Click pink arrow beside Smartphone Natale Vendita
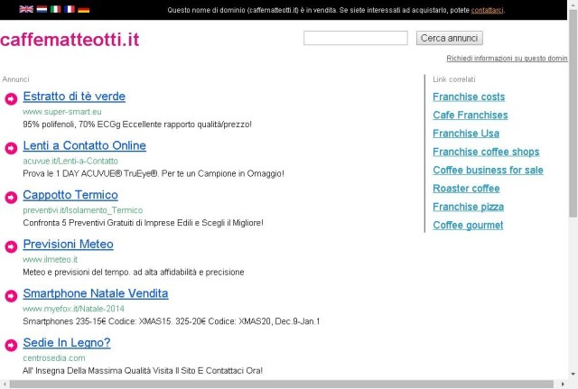Screen dimensions: 578x389 [x=11, y=296]
